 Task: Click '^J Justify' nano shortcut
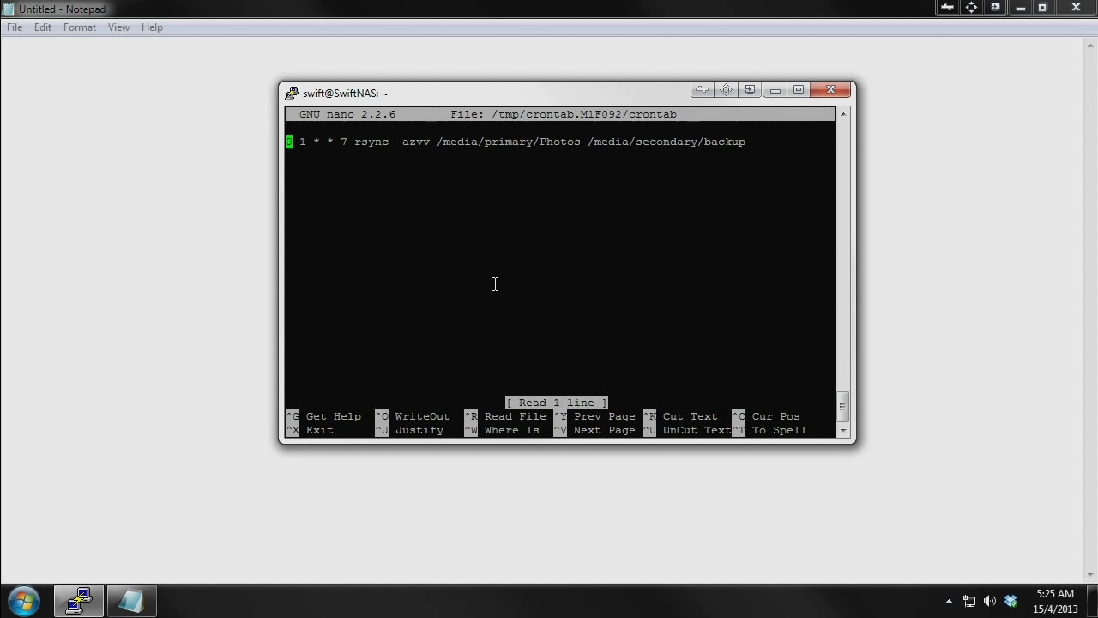pos(409,430)
